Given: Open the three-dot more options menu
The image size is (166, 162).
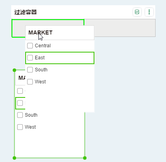Looking at the screenshot, I should 149,12.
